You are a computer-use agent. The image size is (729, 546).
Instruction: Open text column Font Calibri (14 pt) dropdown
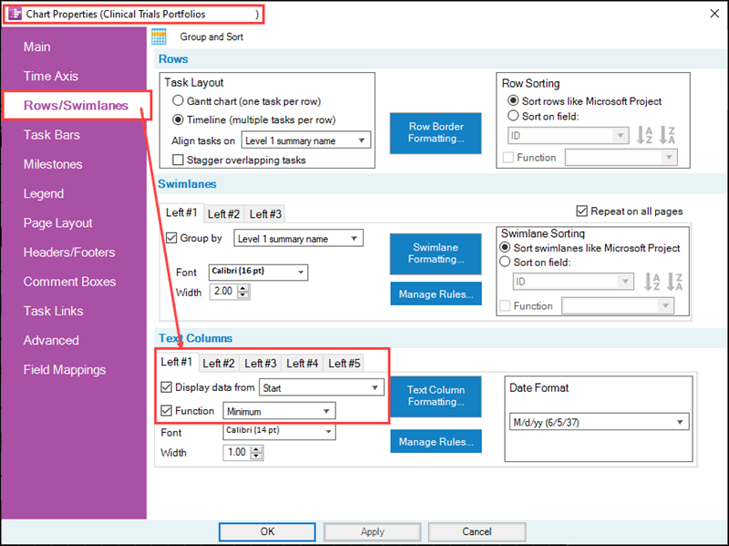pyautogui.click(x=279, y=431)
